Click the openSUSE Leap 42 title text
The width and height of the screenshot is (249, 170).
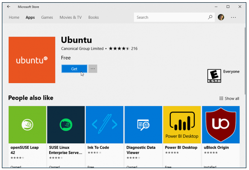click(x=24, y=150)
